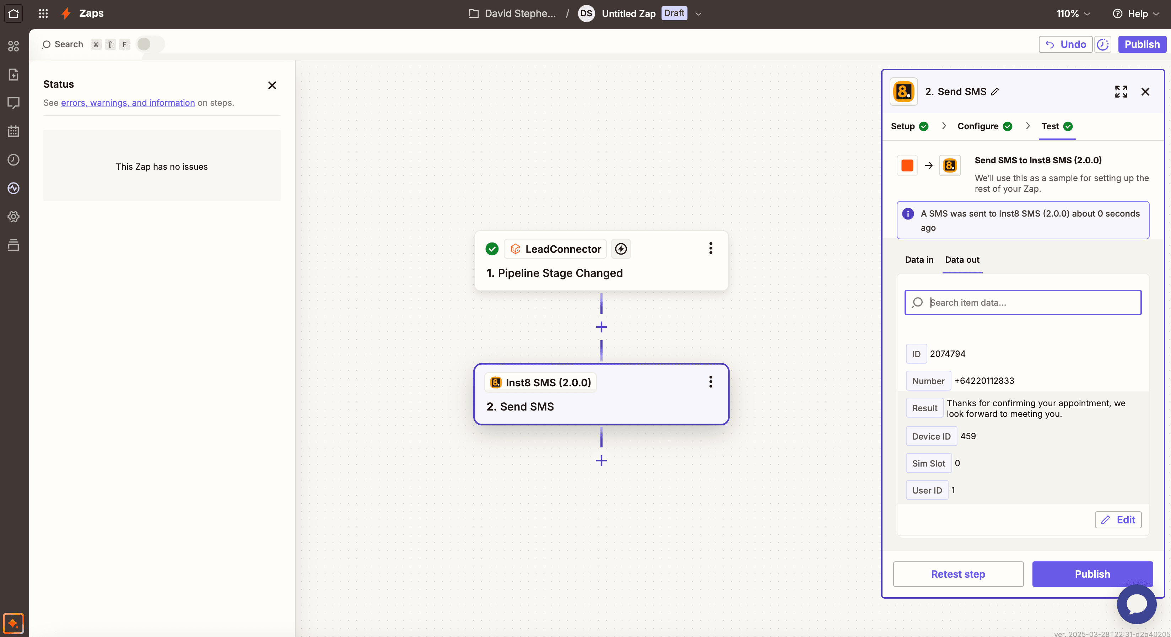
Task: Click the ID value 2074794
Action: [x=947, y=354]
